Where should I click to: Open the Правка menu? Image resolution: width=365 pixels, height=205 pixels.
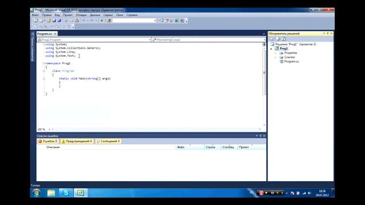pyautogui.click(x=47, y=15)
